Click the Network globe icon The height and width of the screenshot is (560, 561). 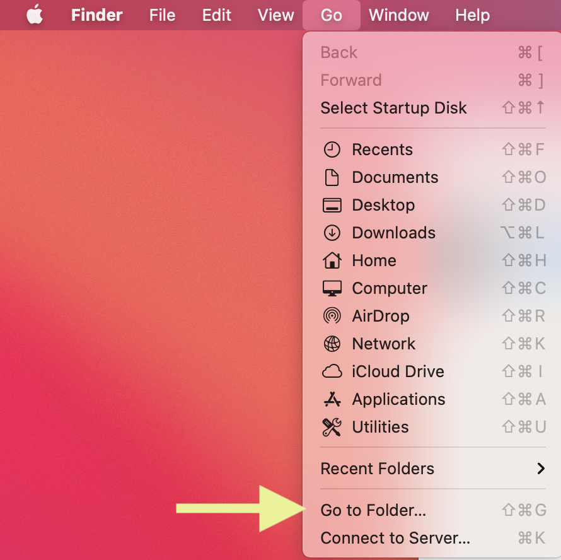coord(332,344)
